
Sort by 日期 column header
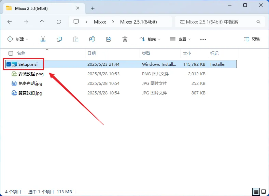(x=91, y=53)
